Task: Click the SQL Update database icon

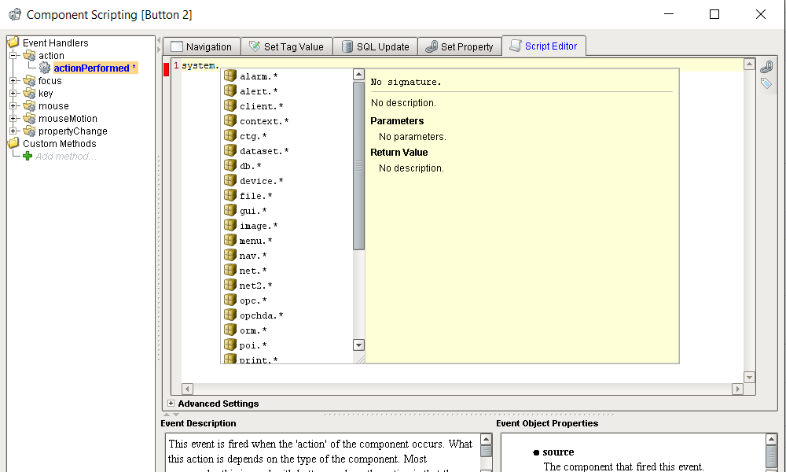Action: (347, 46)
